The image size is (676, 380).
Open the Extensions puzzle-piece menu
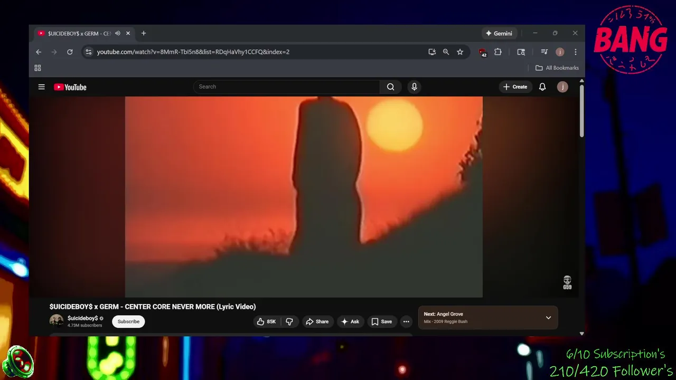[x=497, y=52]
